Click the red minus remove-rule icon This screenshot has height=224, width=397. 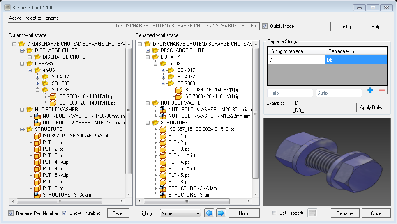tap(382, 90)
